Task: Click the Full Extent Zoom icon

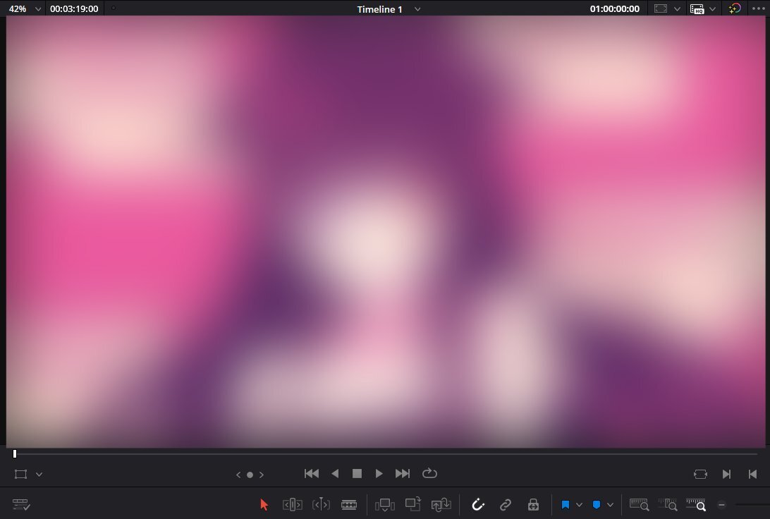Action: [640, 504]
